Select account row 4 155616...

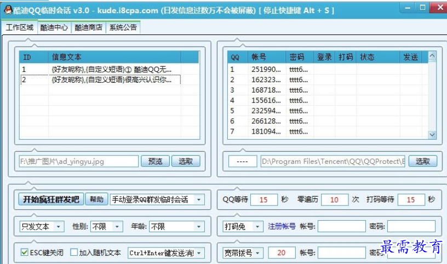(x=328, y=100)
